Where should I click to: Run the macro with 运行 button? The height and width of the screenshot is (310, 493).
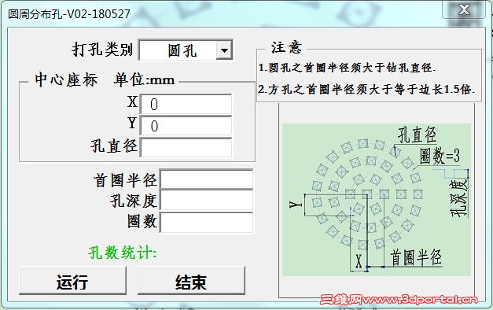pos(72,281)
